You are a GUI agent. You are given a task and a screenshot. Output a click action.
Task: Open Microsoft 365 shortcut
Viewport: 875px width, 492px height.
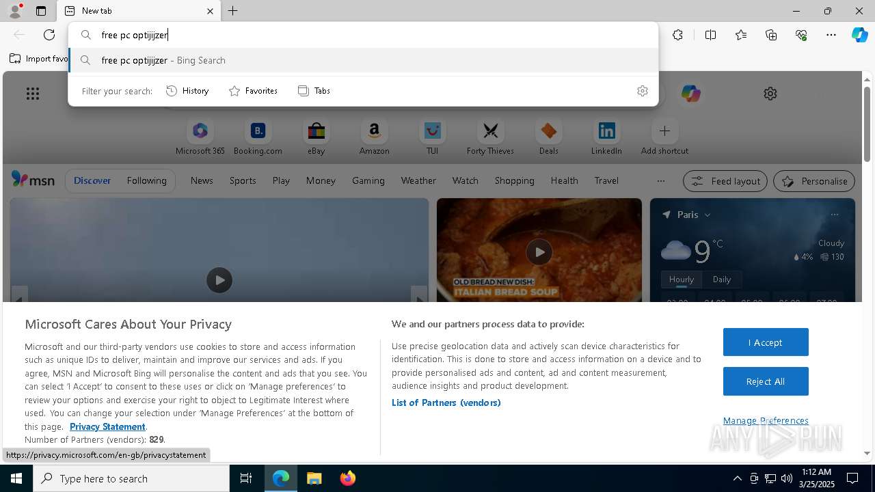[x=200, y=137]
